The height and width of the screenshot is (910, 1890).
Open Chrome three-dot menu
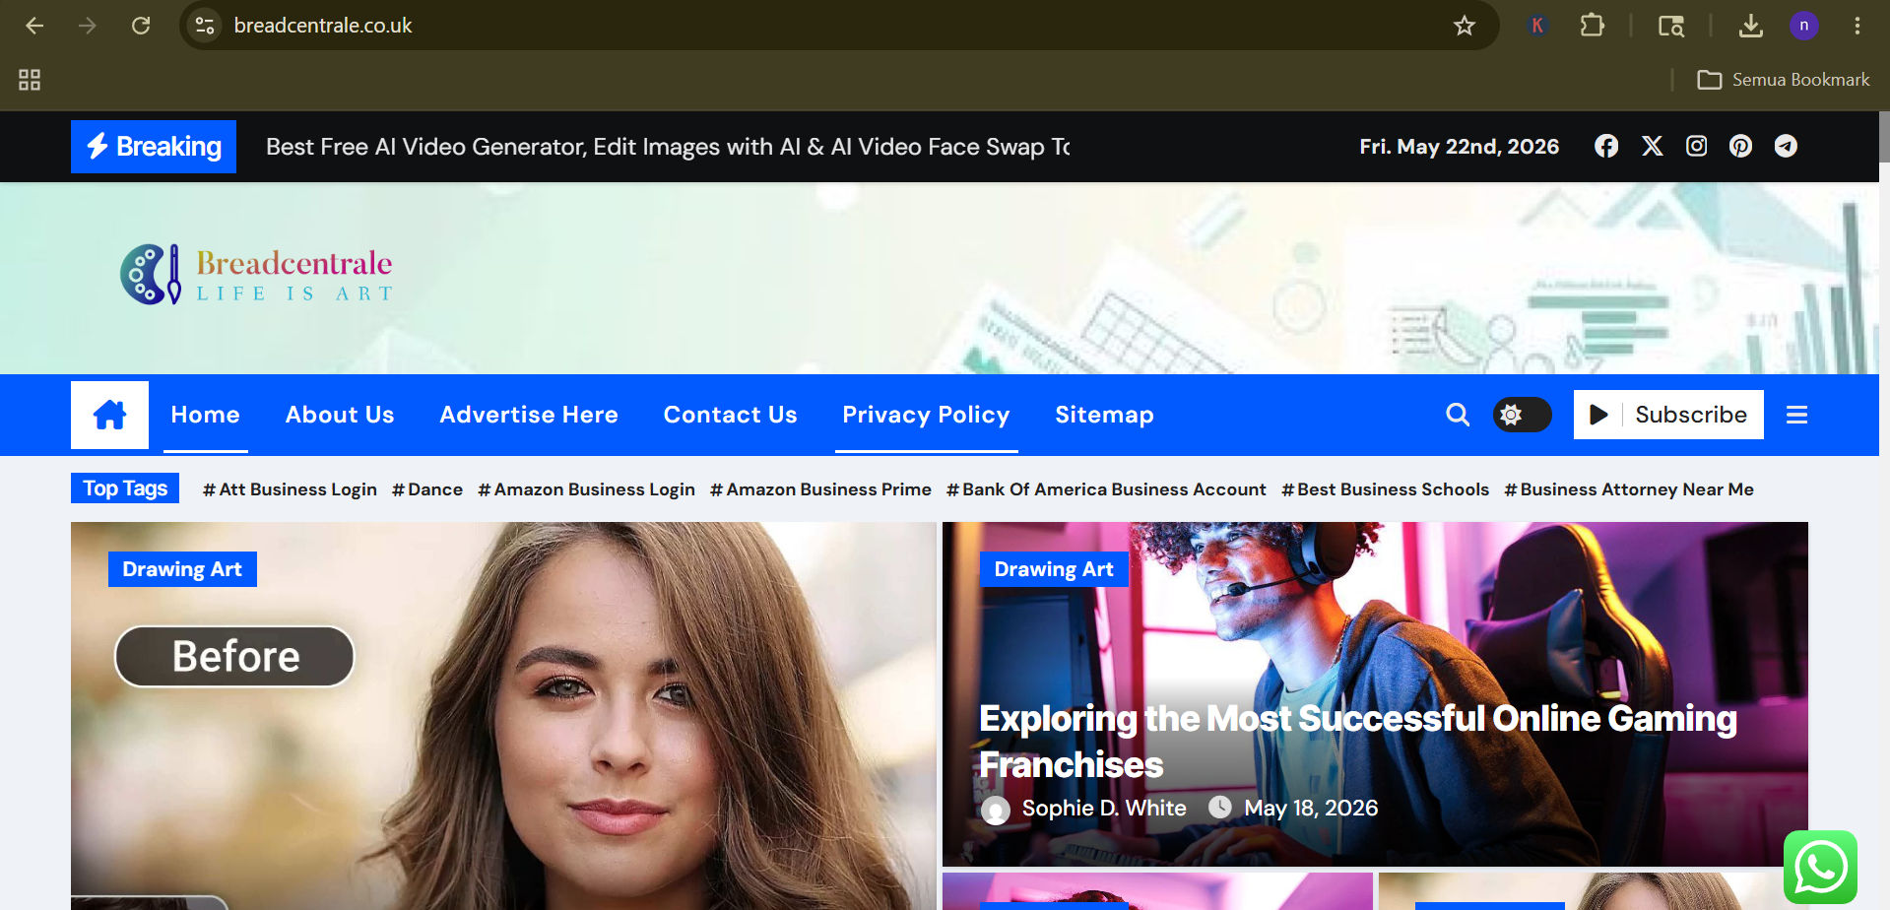[x=1857, y=26]
